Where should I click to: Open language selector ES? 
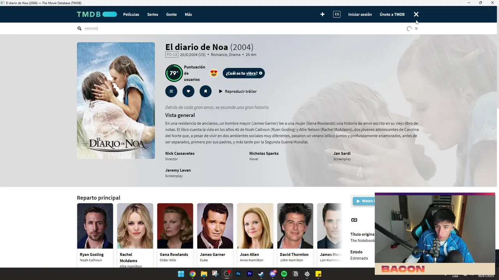337,14
